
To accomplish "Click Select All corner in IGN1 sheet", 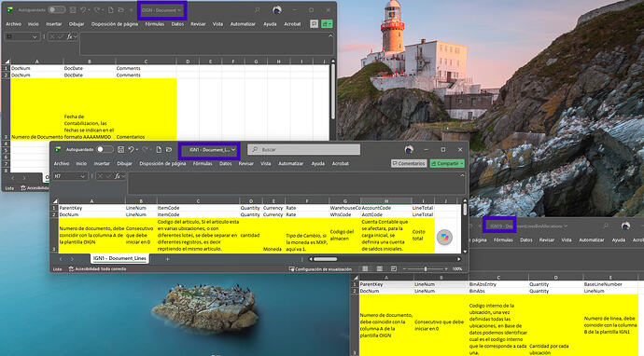I will pos(55,201).
